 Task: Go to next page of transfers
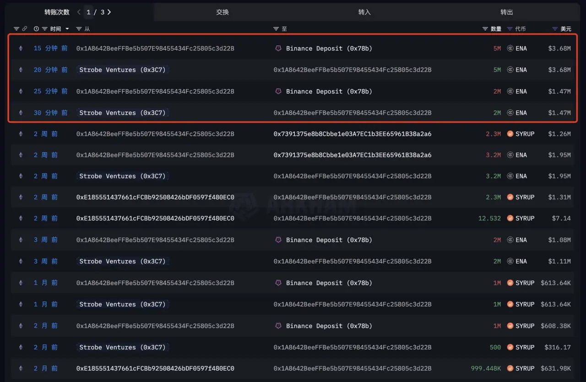point(109,12)
